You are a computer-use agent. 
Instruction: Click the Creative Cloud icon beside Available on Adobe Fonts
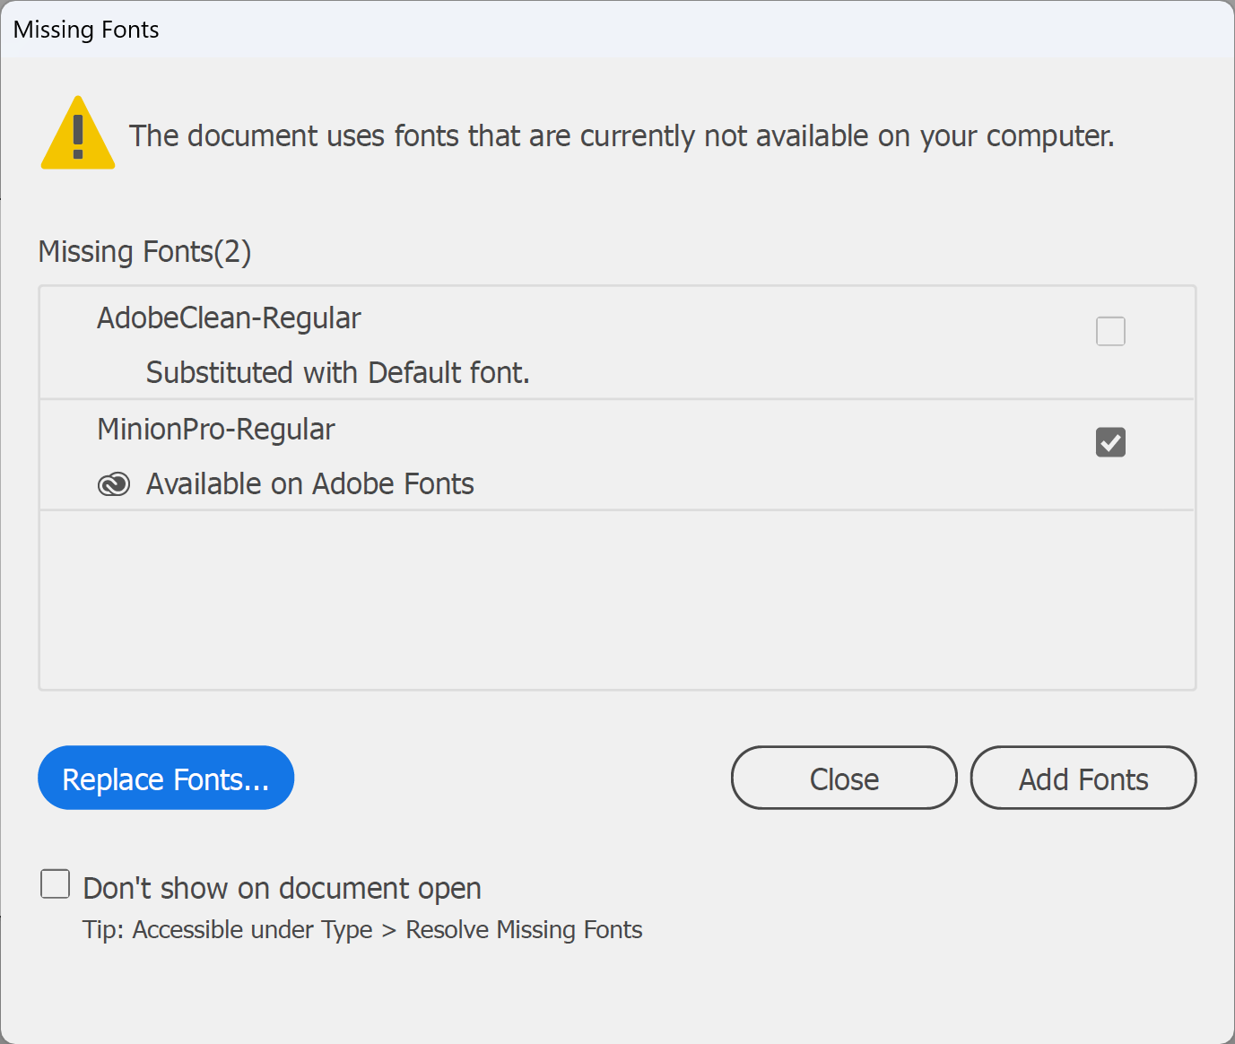click(114, 484)
